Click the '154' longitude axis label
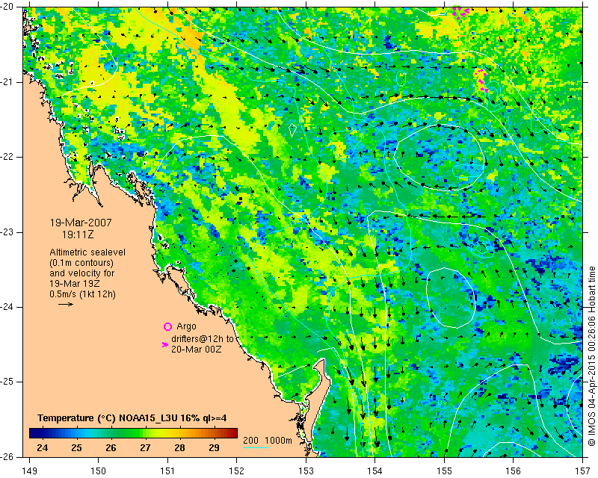This screenshot has width=598, height=478. (375, 471)
